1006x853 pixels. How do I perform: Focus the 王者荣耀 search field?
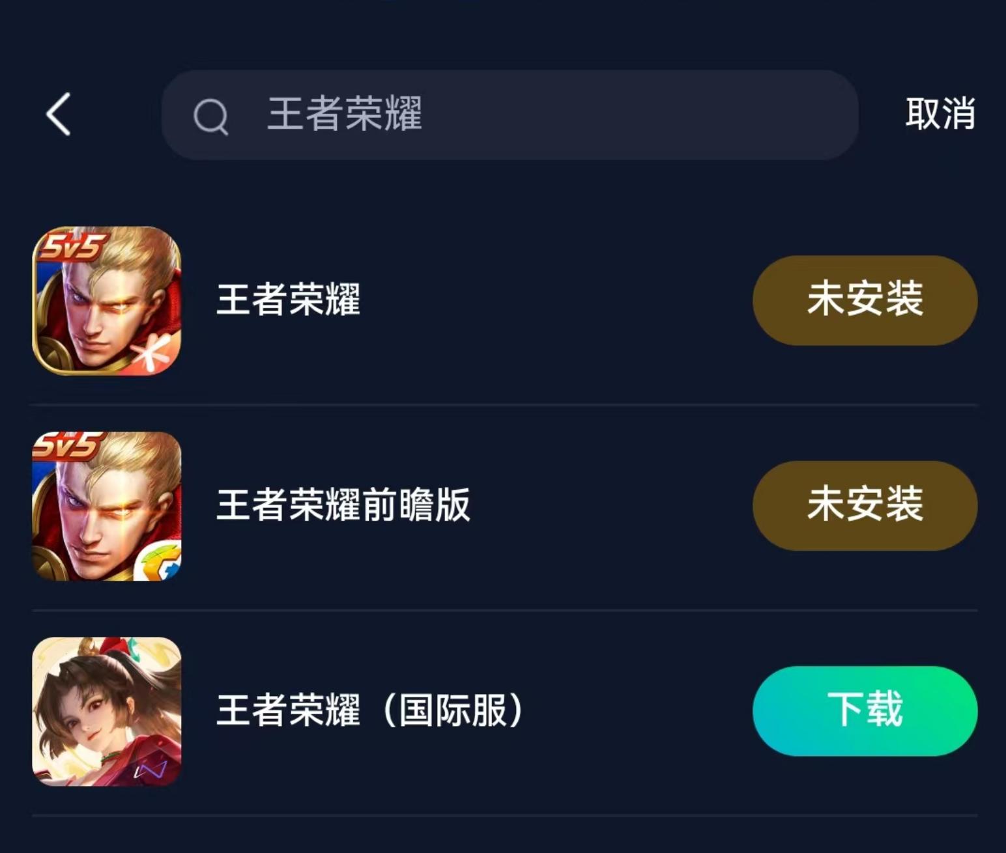[510, 115]
